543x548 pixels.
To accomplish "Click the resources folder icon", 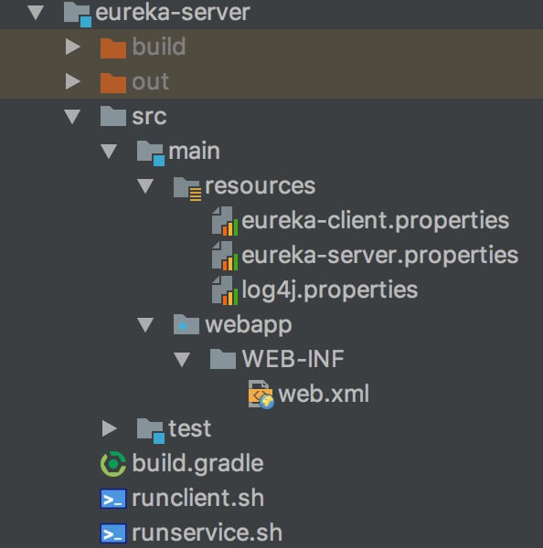I will [187, 188].
